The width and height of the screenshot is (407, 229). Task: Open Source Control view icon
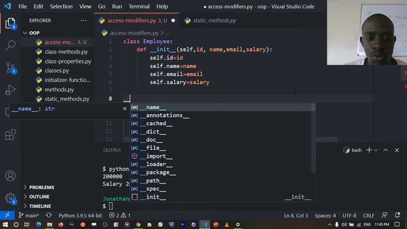(10, 68)
